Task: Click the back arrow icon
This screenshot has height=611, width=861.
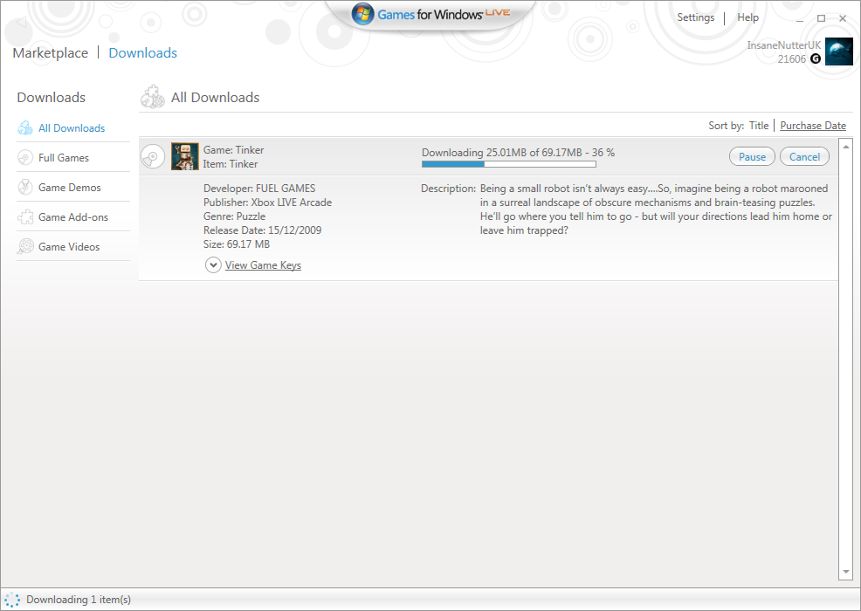Action: [x=21, y=22]
